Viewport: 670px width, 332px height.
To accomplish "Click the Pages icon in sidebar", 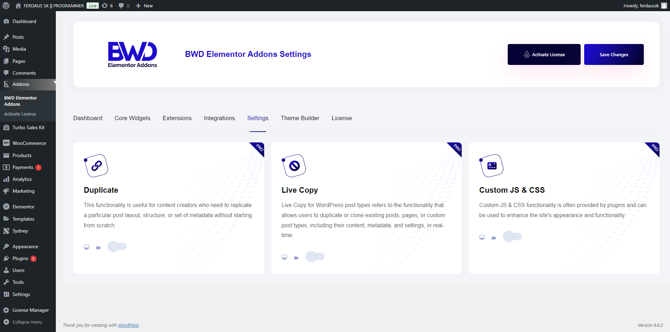I will point(6,61).
